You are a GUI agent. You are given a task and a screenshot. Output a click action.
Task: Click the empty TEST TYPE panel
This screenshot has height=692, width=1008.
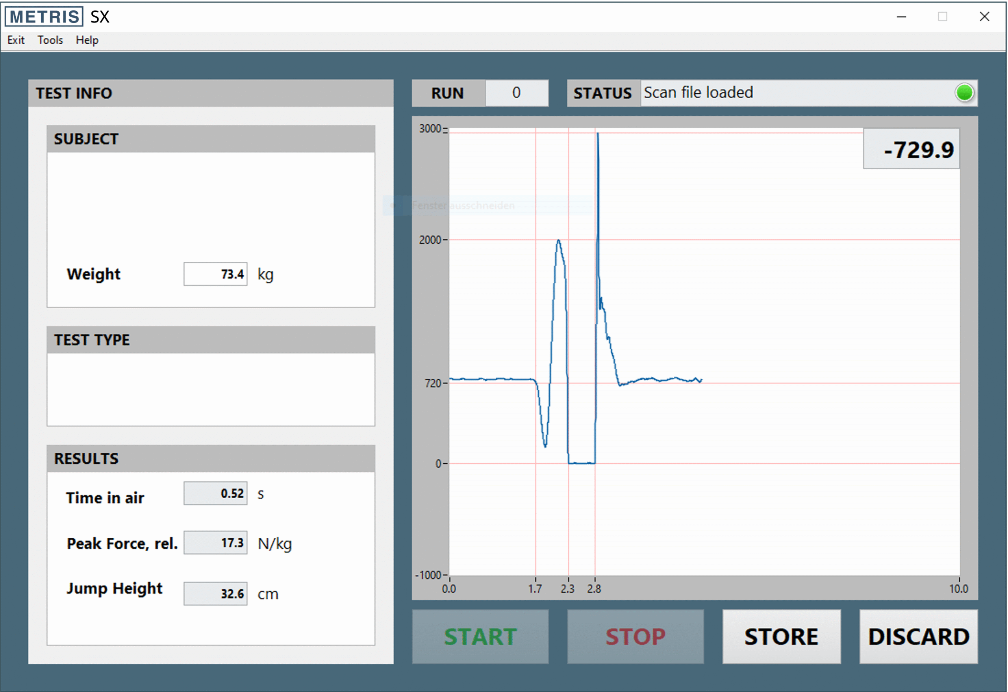coord(211,389)
